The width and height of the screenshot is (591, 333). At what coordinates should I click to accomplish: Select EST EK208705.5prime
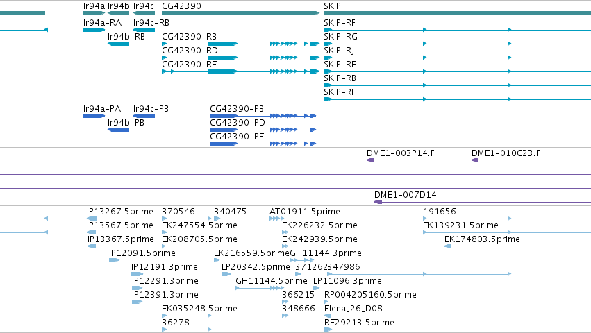(164, 246)
